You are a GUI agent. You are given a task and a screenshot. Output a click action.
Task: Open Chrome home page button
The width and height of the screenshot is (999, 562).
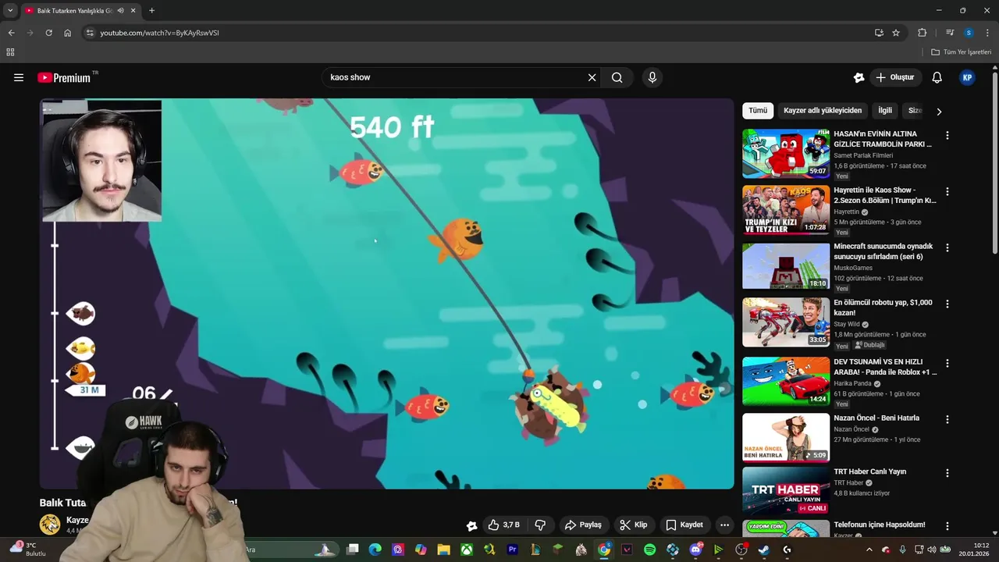coord(67,33)
